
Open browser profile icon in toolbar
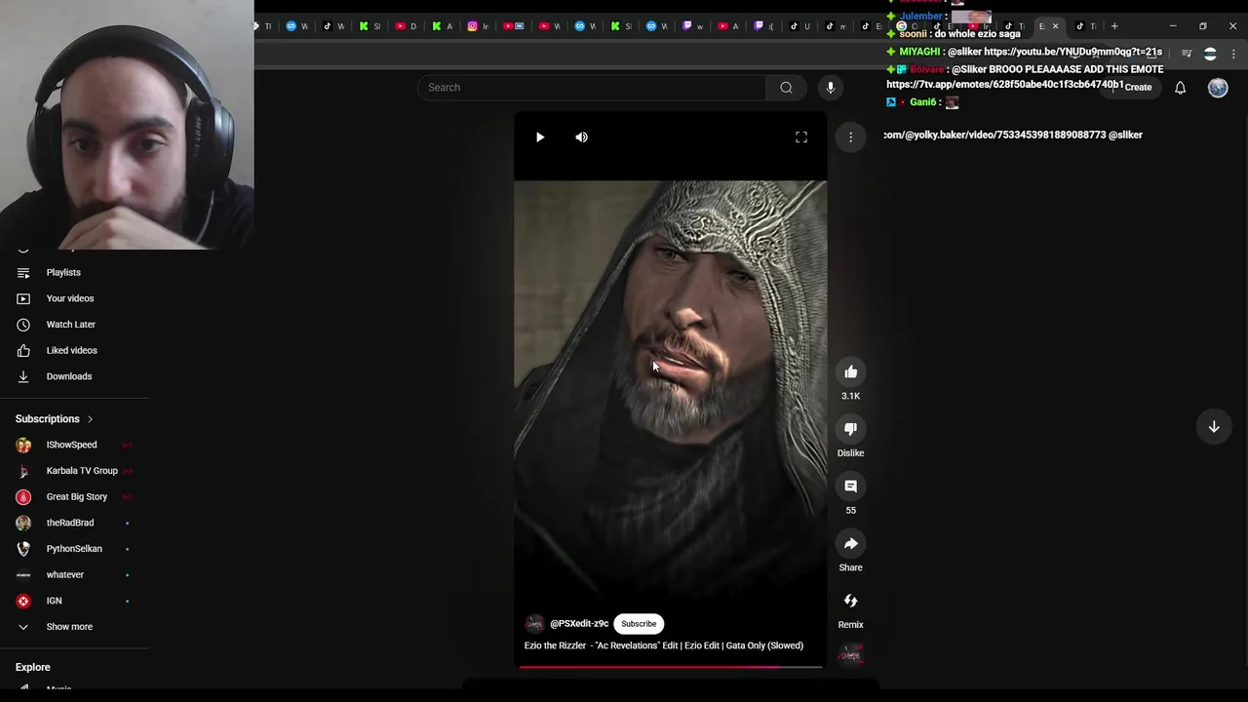(x=1210, y=54)
